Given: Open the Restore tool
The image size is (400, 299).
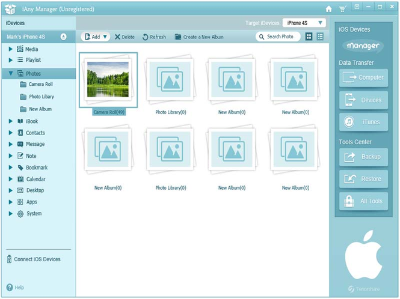Looking at the screenshot, I should [363, 179].
